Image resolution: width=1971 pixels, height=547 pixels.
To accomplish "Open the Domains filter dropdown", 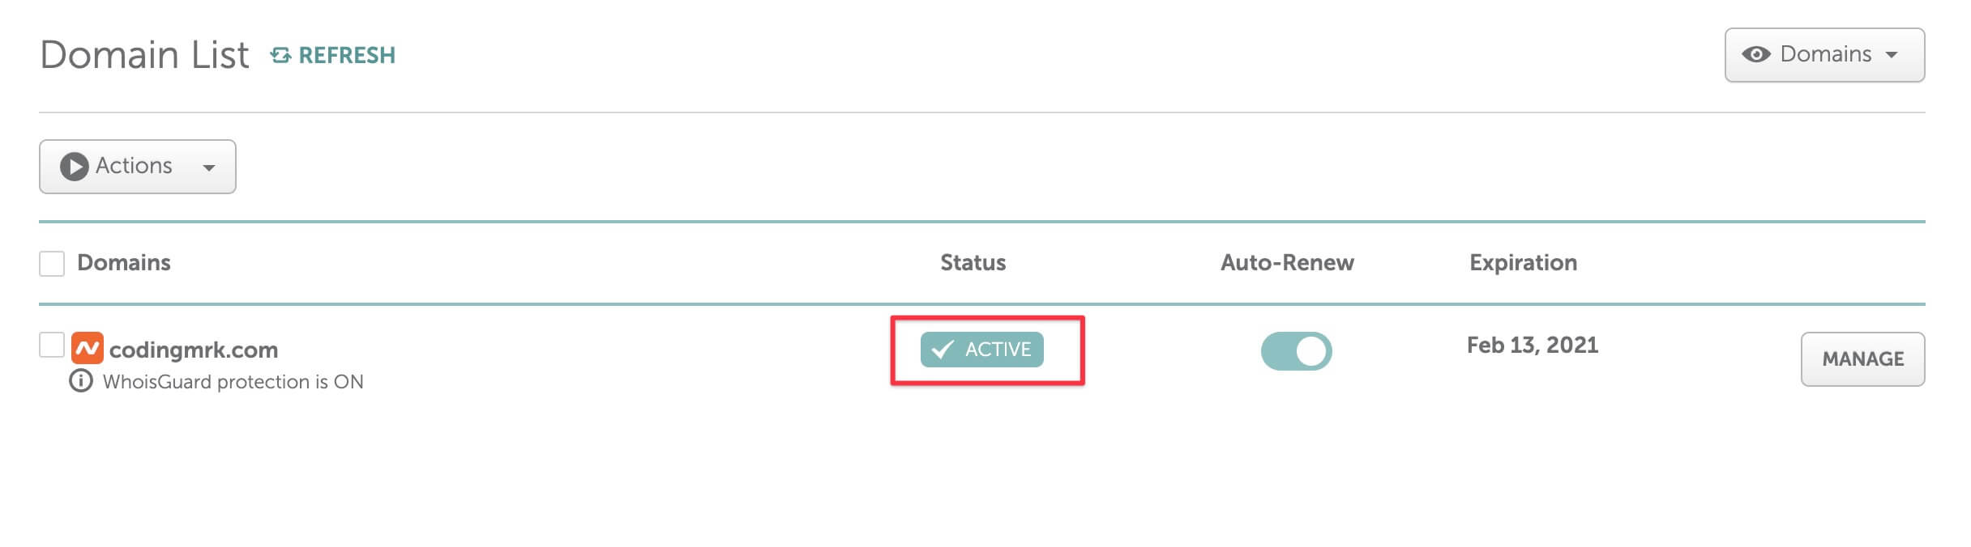I will coord(1824,55).
